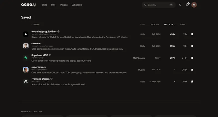
Task: Unsave caveman using its bookmark icon
Action: click(x=192, y=46)
